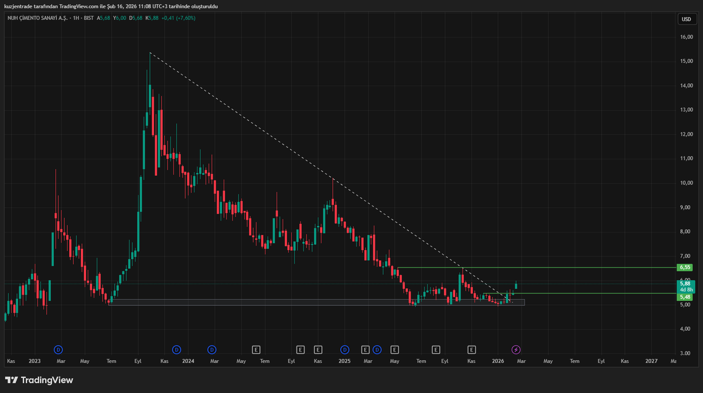The height and width of the screenshot is (393, 703).
Task: Click the 2027 label on the time axis
Action: 651,362
